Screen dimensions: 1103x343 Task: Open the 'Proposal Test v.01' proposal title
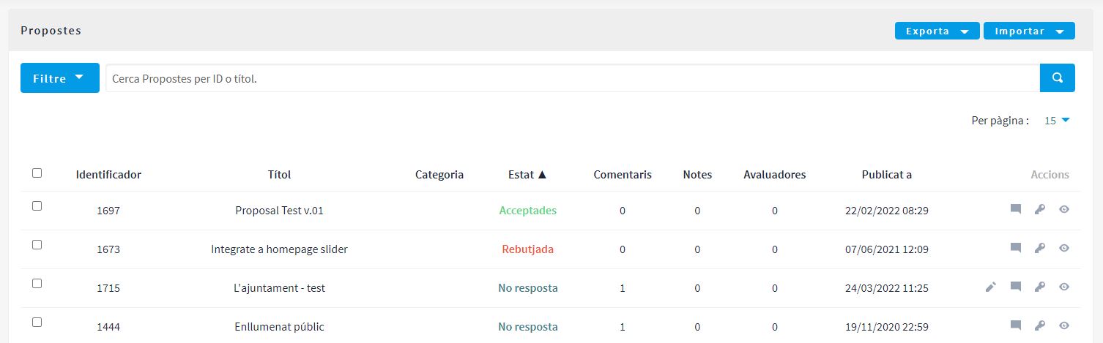(279, 211)
